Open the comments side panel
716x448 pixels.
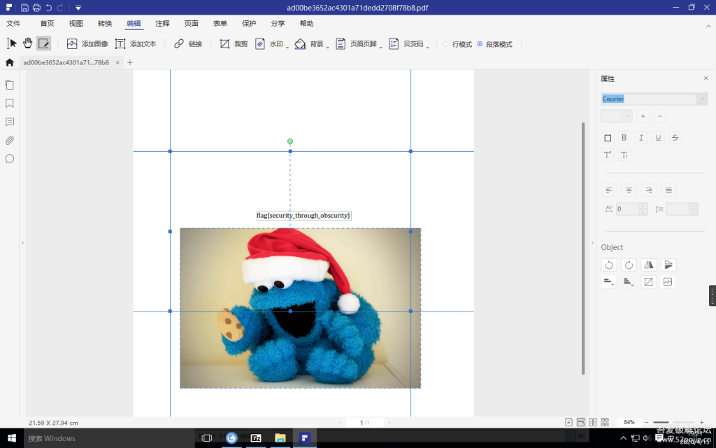tap(10, 122)
